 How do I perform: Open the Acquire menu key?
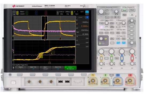click(107, 33)
